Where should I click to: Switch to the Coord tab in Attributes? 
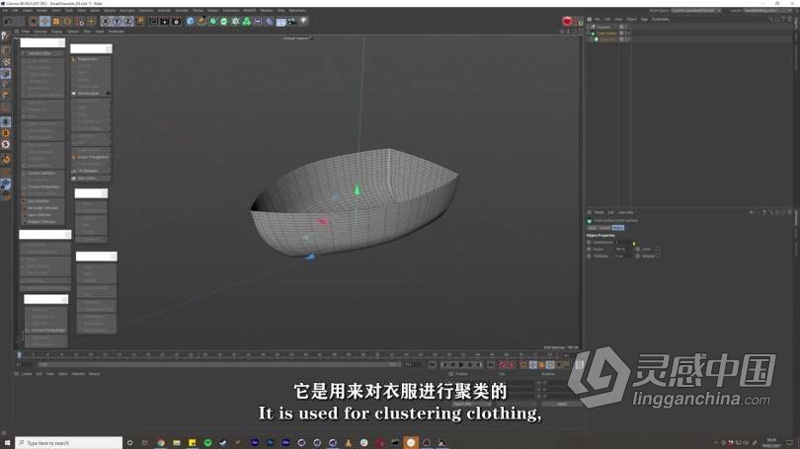point(604,228)
